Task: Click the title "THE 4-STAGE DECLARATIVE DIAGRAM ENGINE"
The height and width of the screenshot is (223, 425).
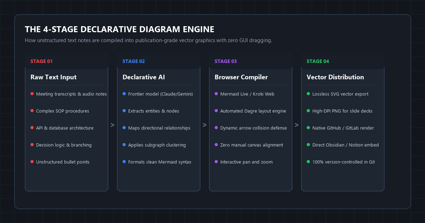Action: tap(119, 29)
